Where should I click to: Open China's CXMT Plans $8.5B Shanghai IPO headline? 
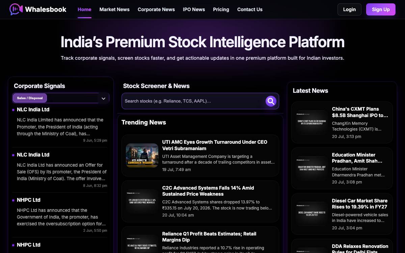pyautogui.click(x=360, y=112)
